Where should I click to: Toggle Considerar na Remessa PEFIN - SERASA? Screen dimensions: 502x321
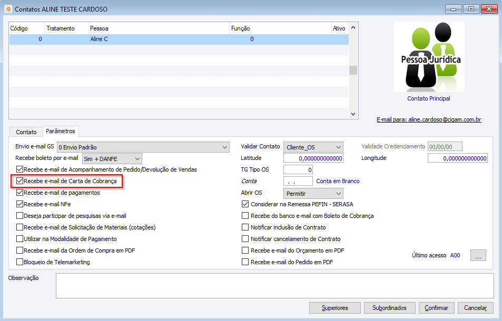click(x=245, y=204)
